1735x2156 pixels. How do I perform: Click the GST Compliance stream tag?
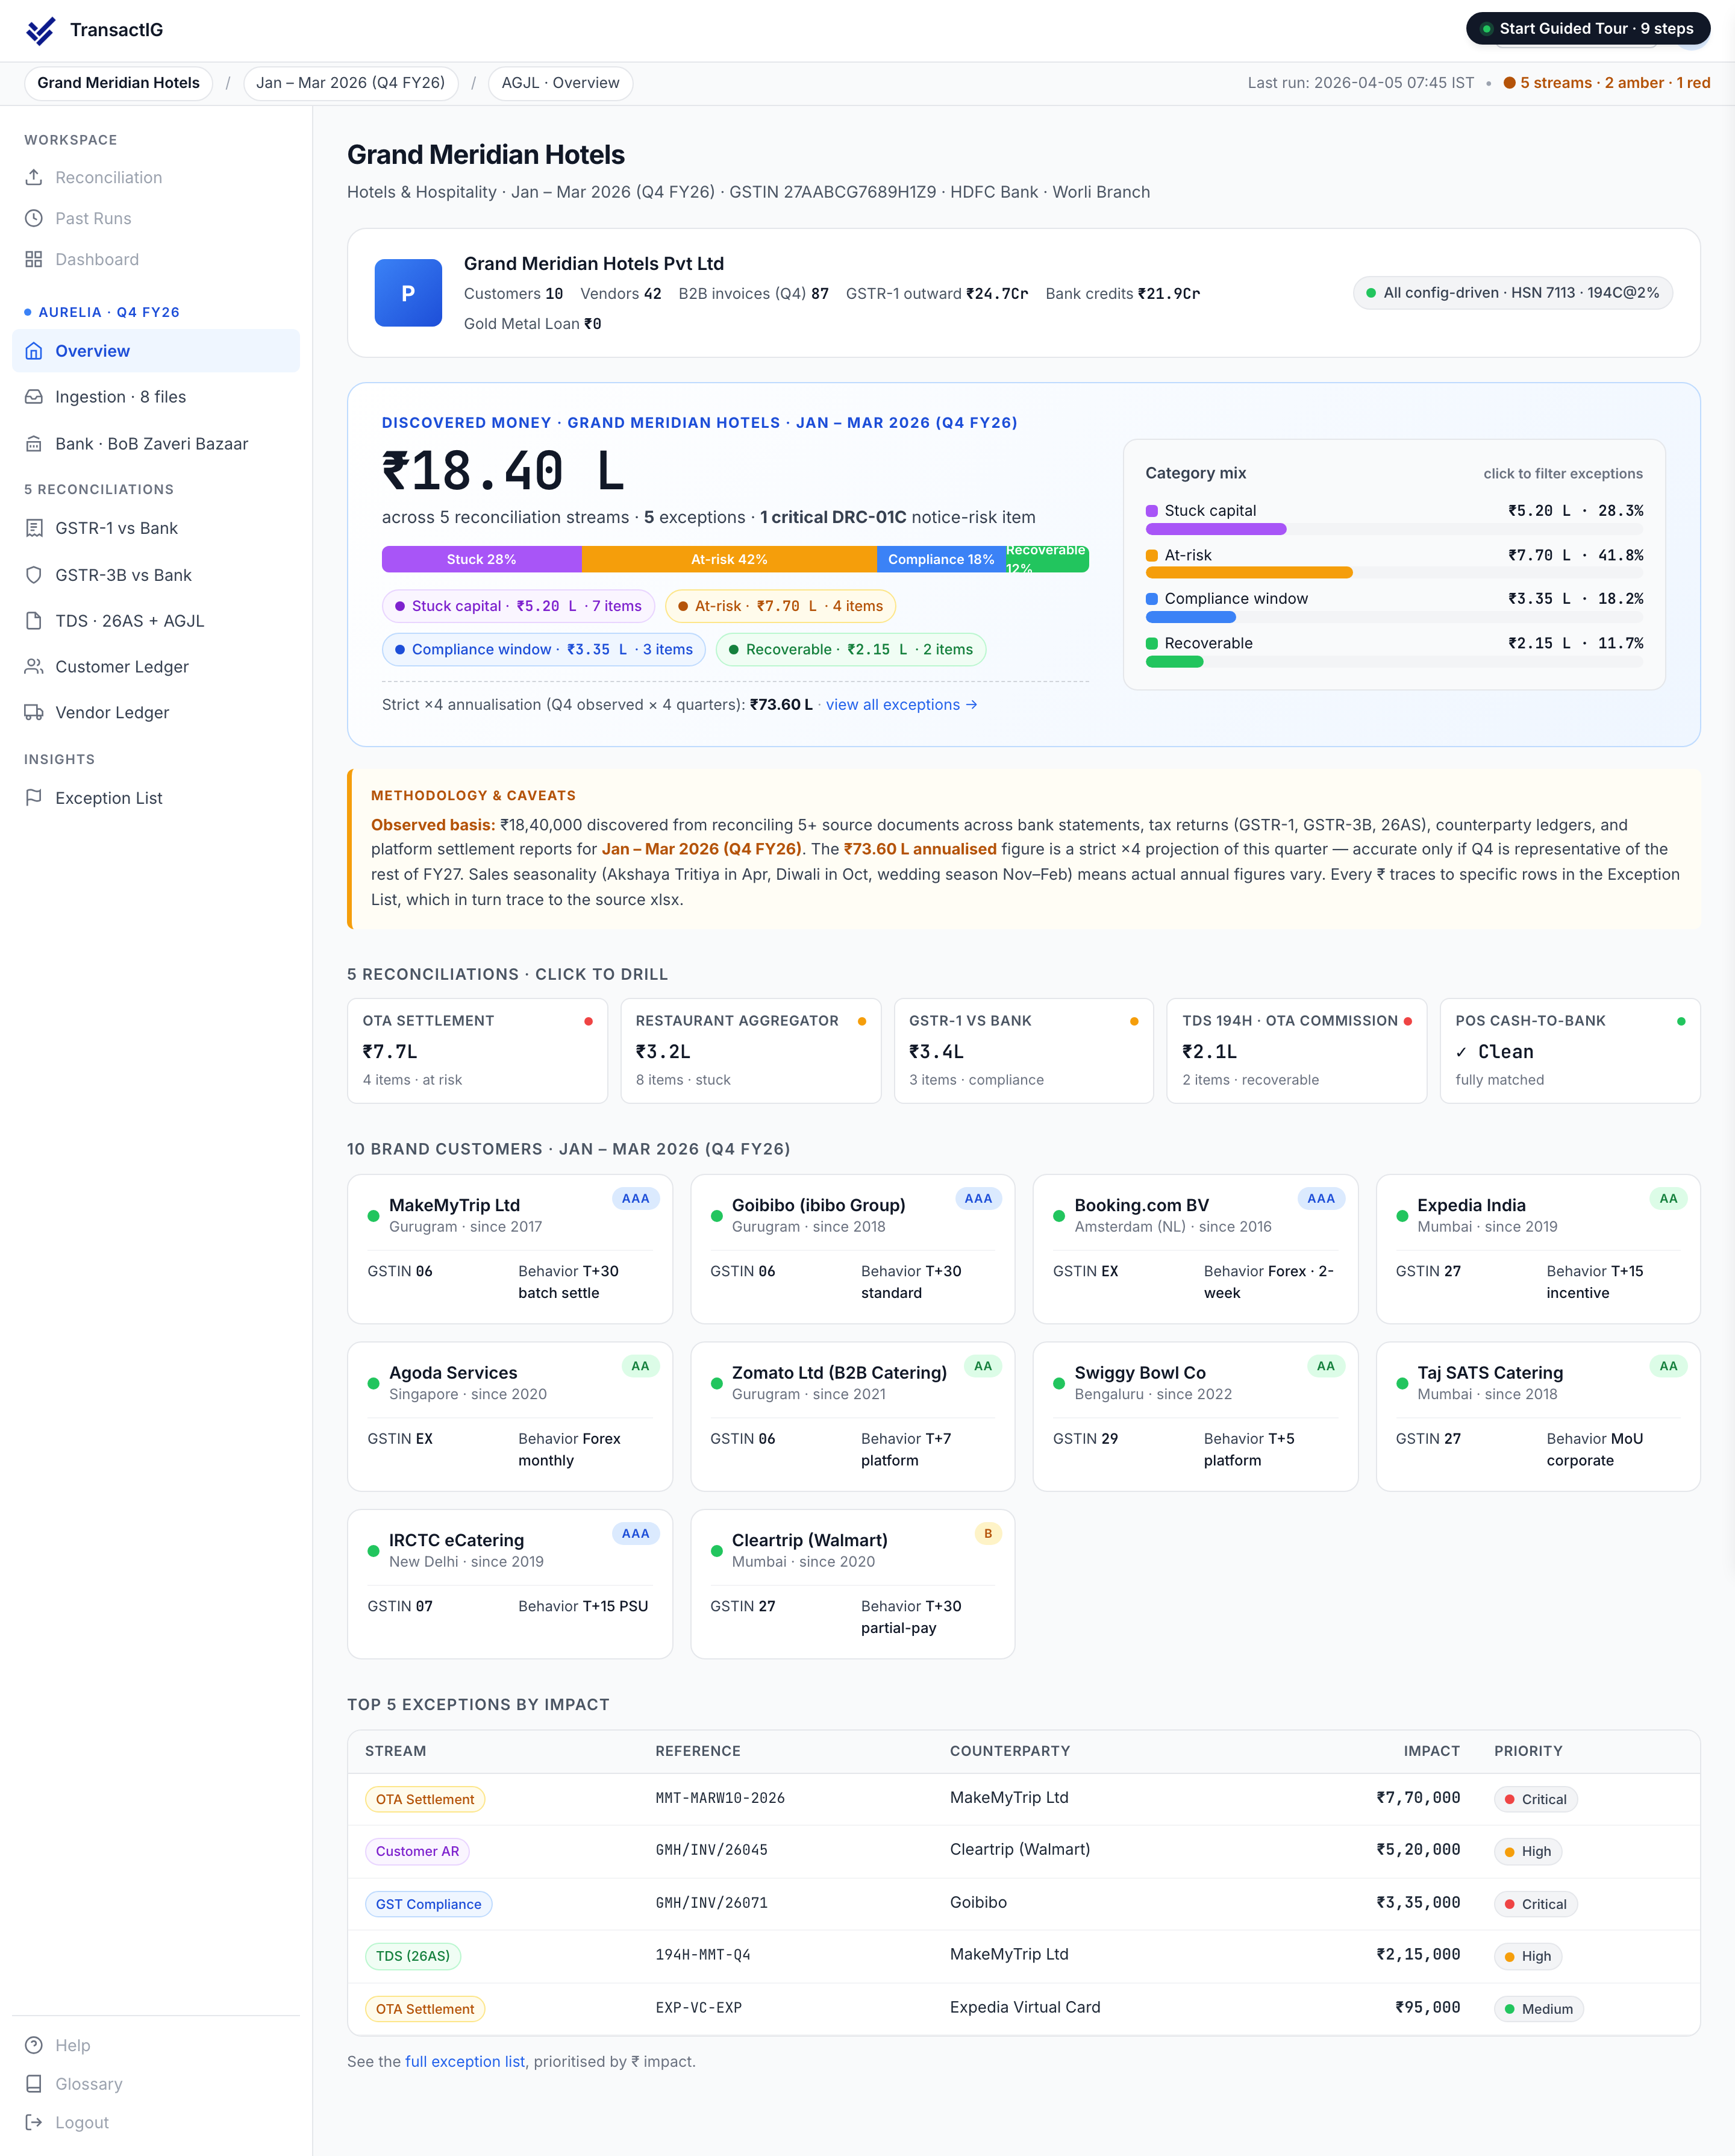click(x=428, y=1904)
